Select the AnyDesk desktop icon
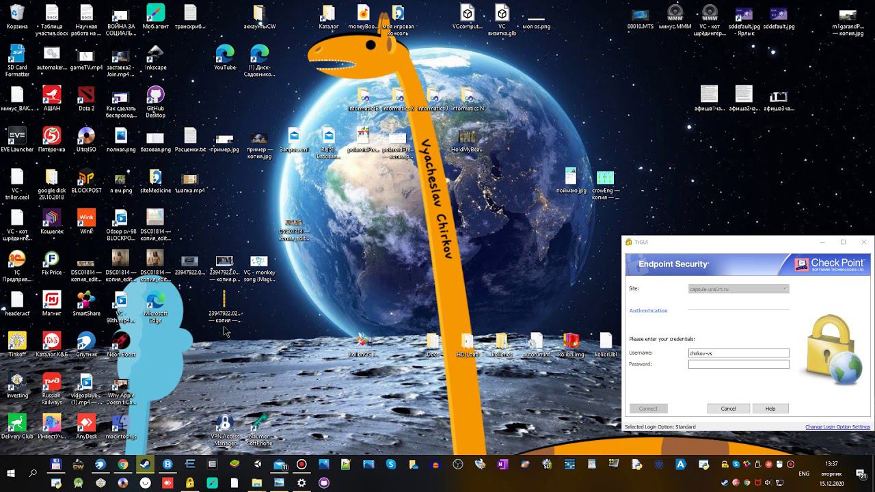Viewport: 875px width, 492px height. coord(86,427)
